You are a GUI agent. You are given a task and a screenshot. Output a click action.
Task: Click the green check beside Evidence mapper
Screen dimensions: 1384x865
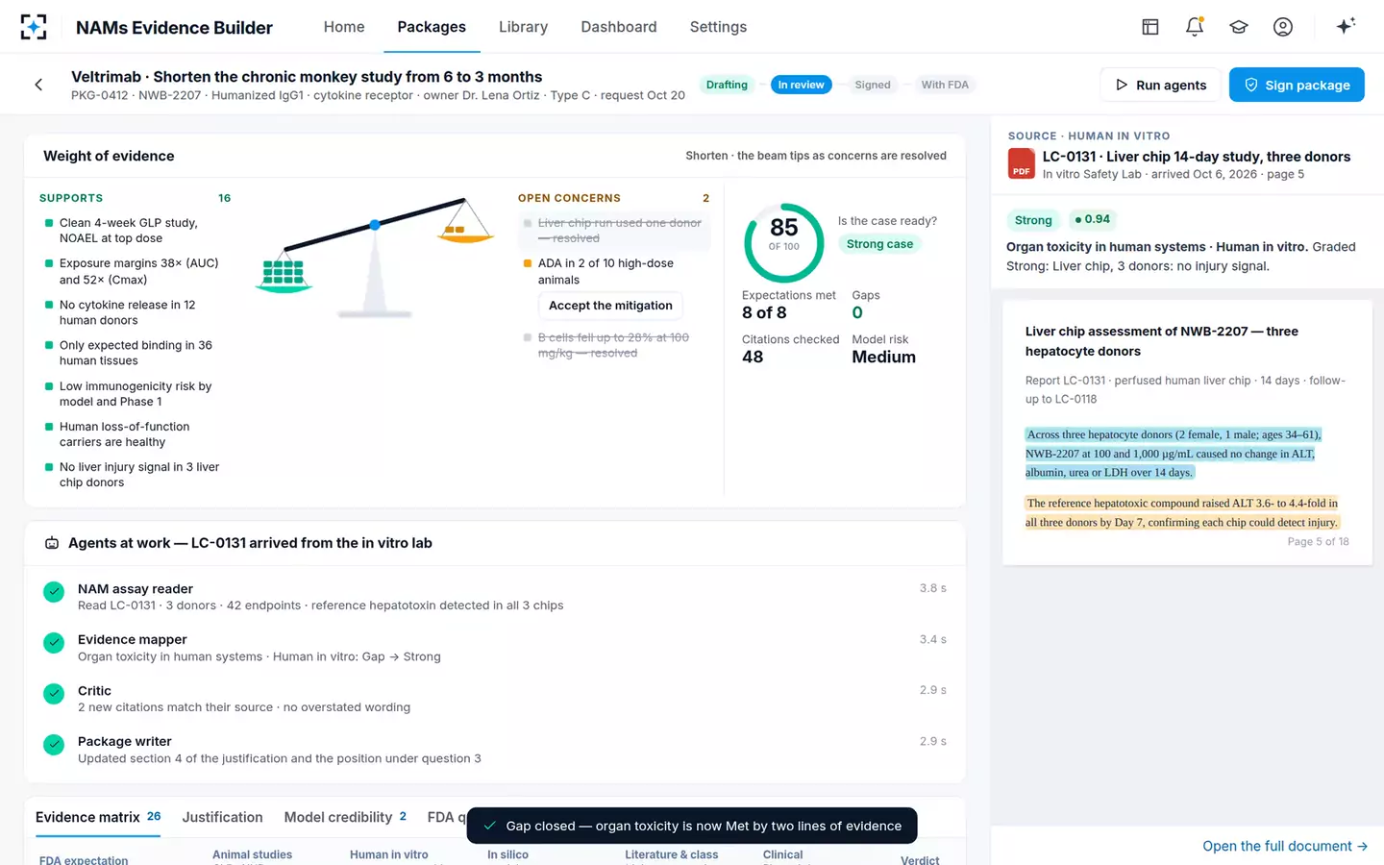pos(54,643)
